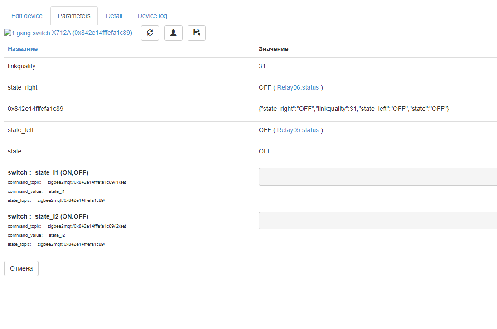Select the Parameters tab
The height and width of the screenshot is (329, 497).
pos(74,16)
